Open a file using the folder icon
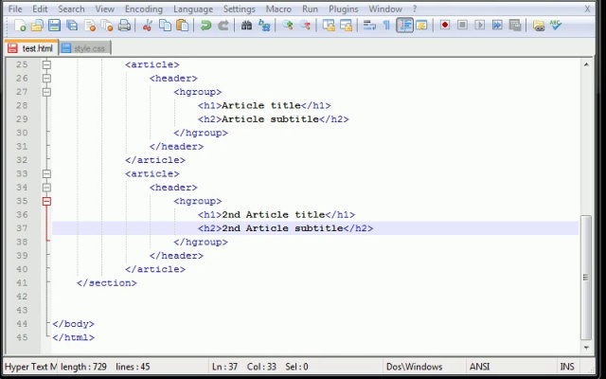This screenshot has width=606, height=379. click(37, 26)
